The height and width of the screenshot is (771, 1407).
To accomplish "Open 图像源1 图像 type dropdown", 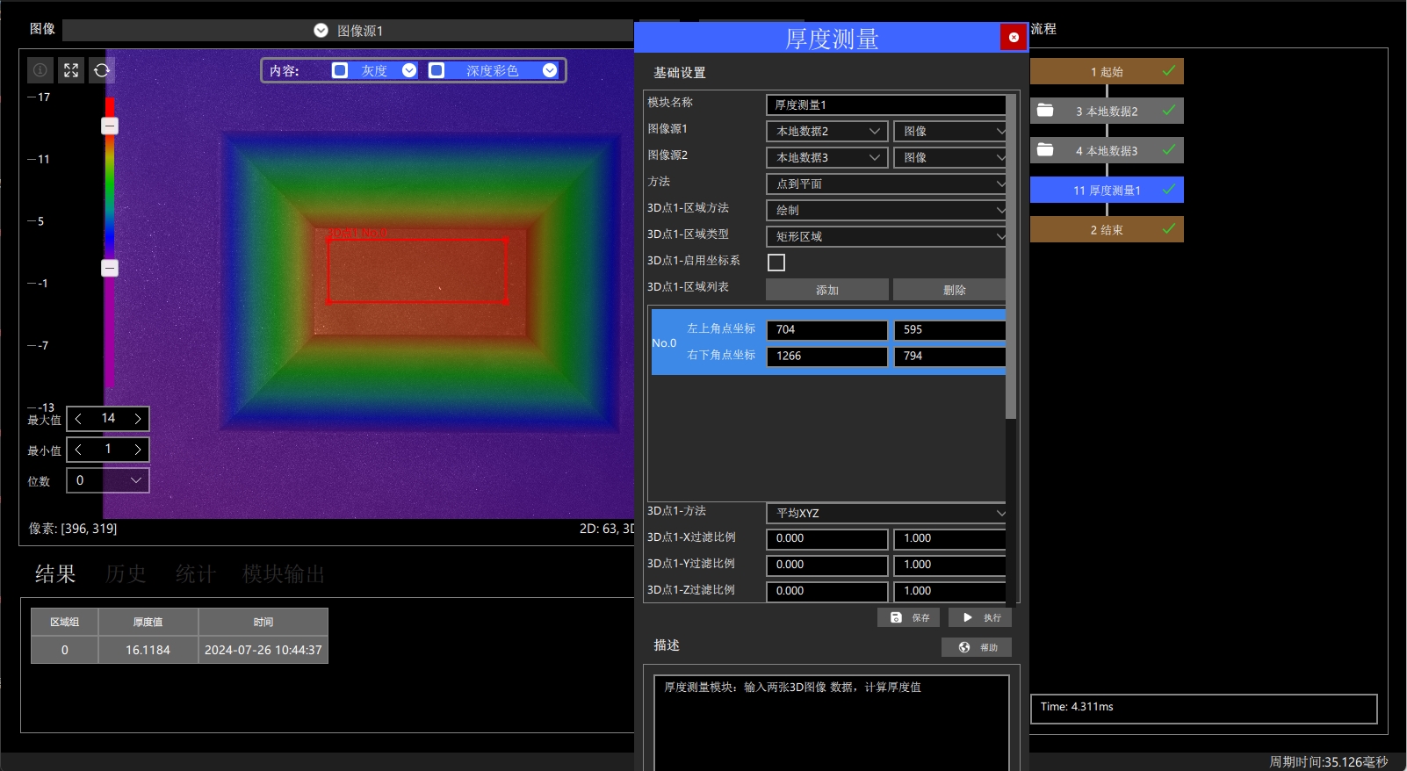I will click(x=950, y=131).
